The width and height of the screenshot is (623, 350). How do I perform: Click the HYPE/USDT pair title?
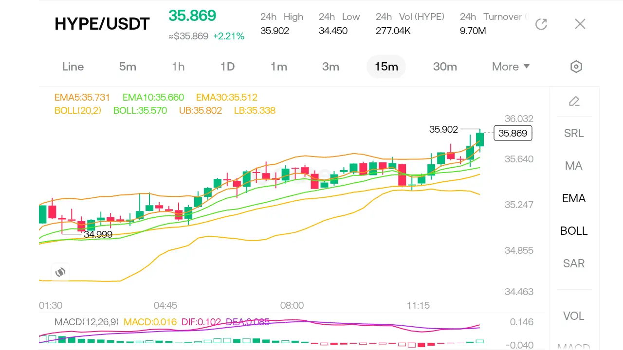click(102, 24)
